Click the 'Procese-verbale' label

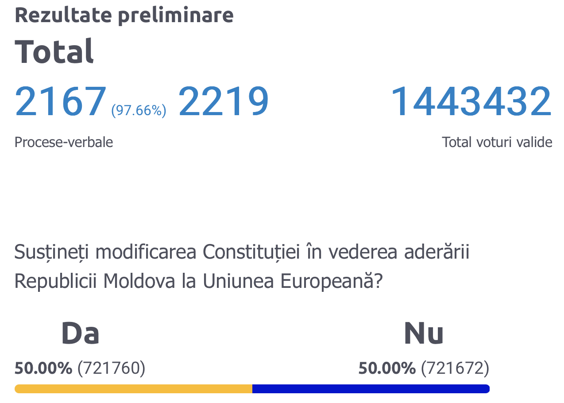pyautogui.click(x=64, y=142)
